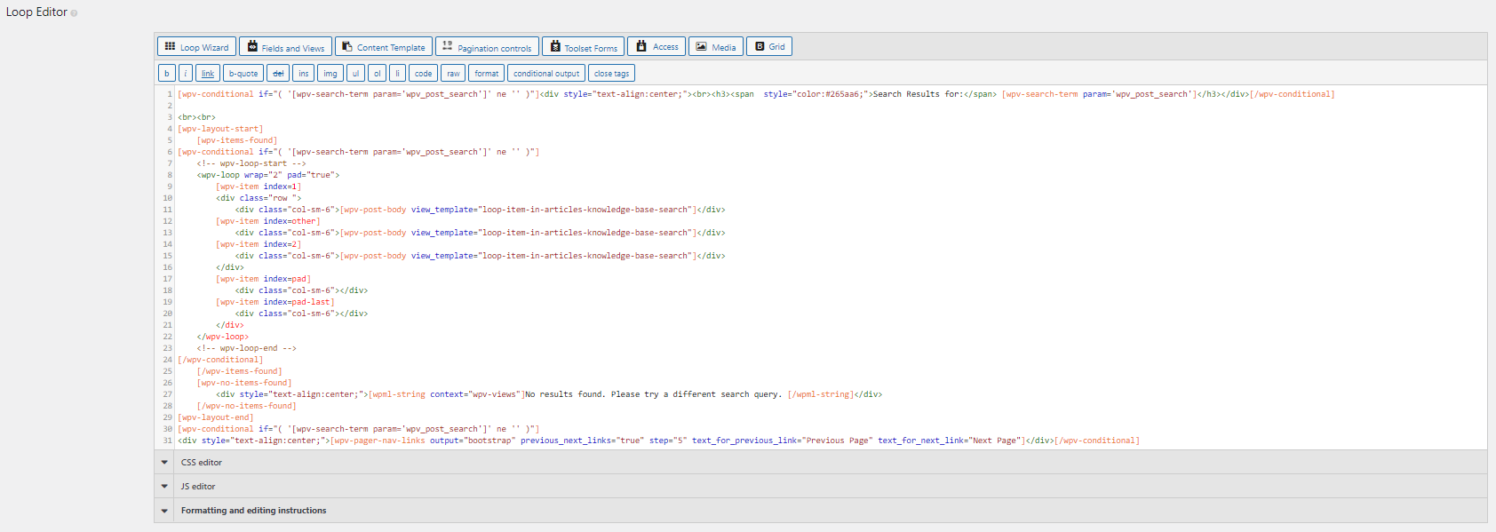Apply italic with the i button
The width and height of the screenshot is (1496, 532).
pos(186,74)
